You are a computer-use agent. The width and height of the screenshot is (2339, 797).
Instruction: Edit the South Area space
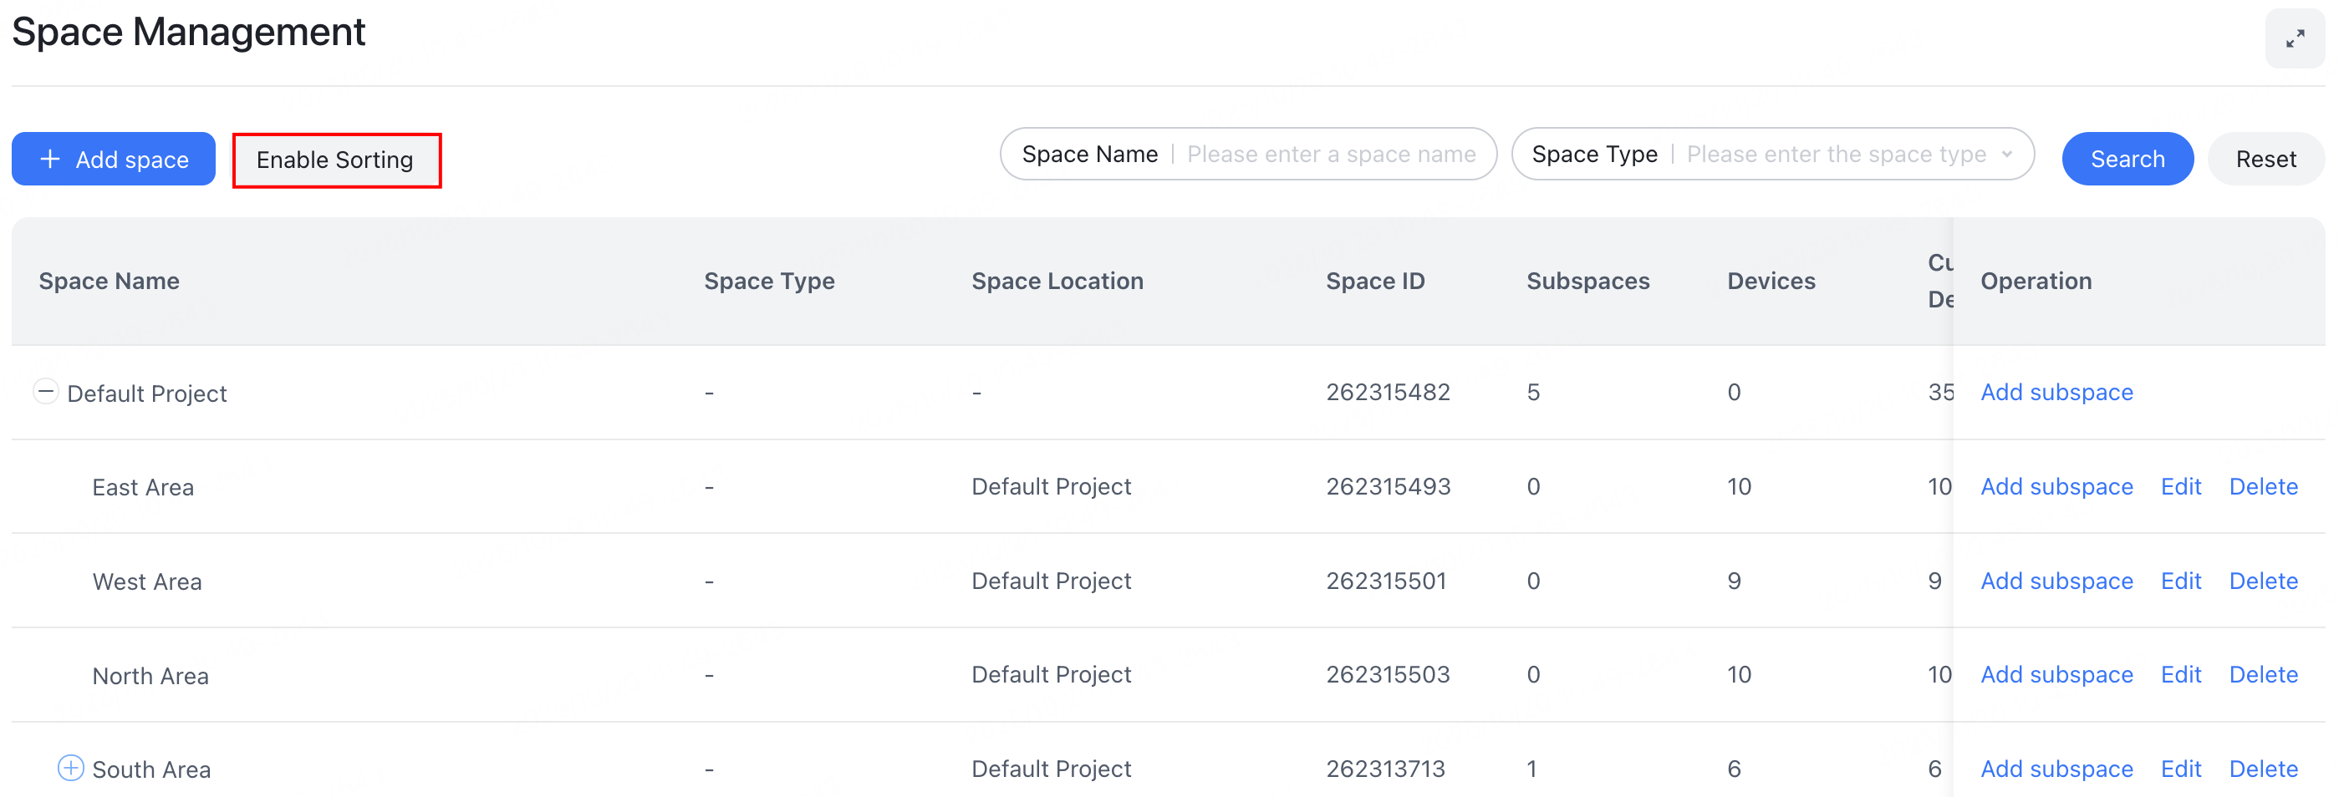click(x=2181, y=768)
